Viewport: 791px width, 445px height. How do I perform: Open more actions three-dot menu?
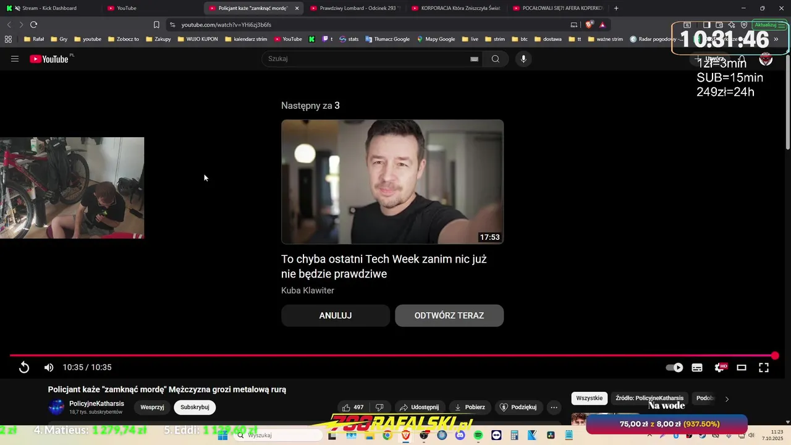[554, 407]
